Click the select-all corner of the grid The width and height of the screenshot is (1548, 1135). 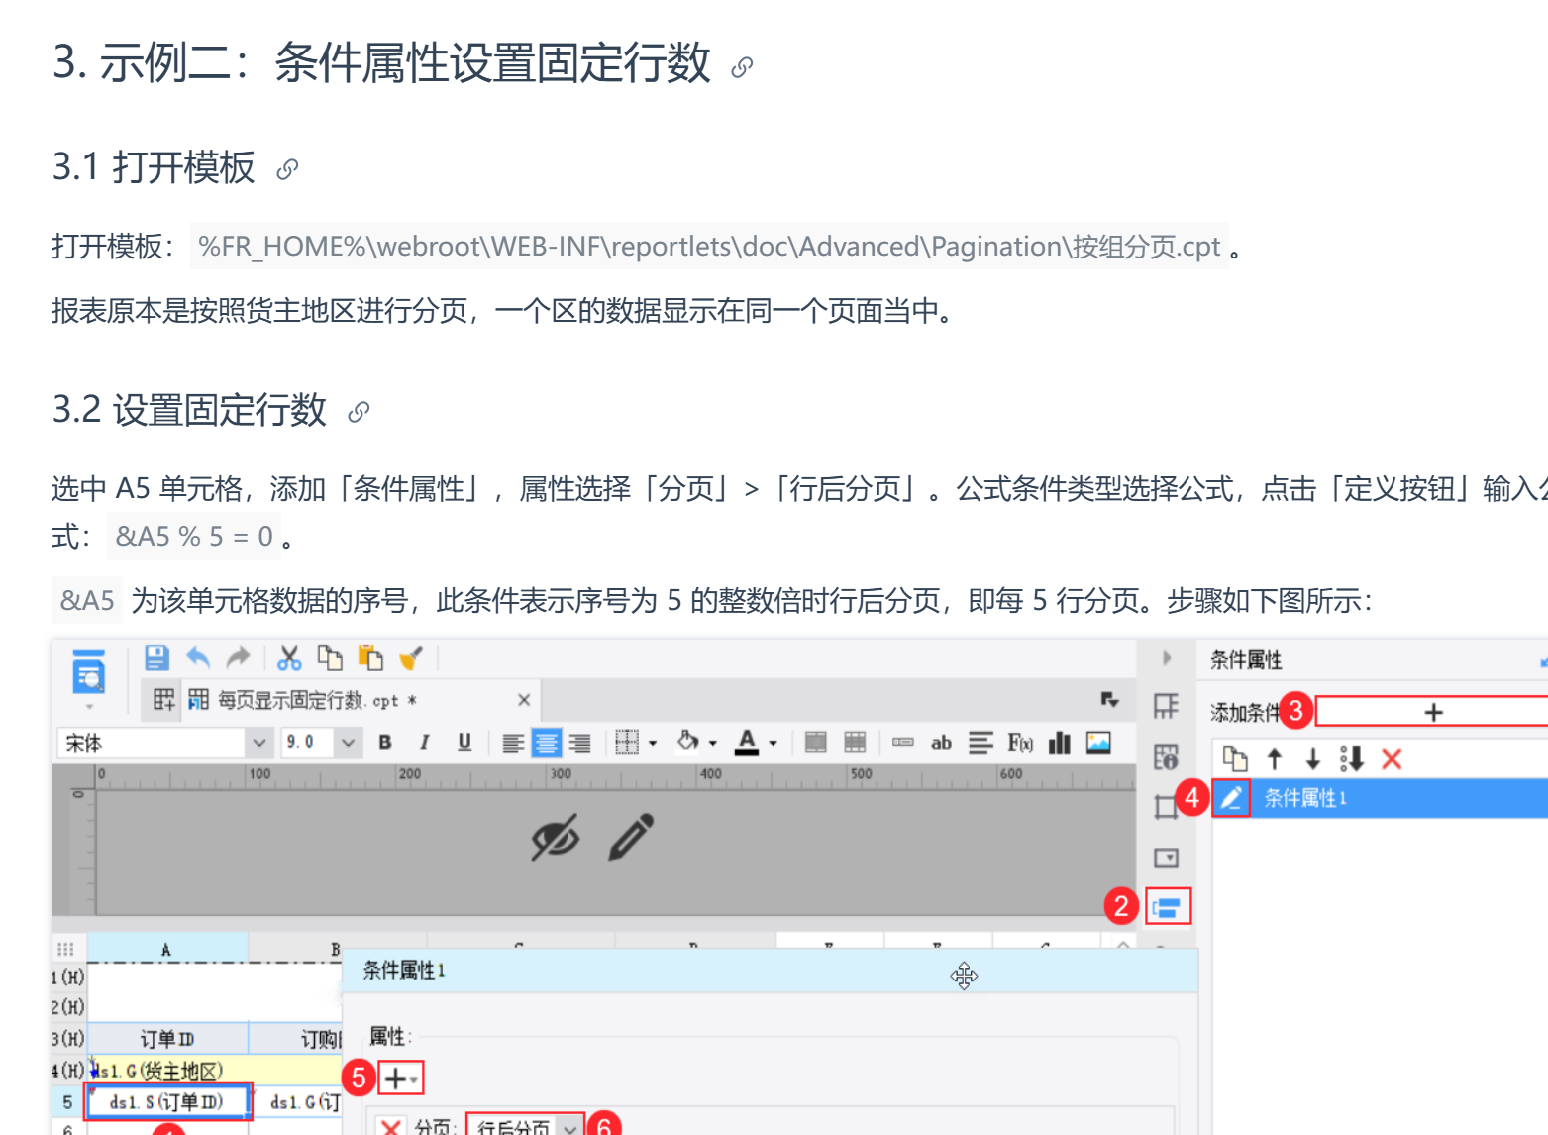pos(66,948)
